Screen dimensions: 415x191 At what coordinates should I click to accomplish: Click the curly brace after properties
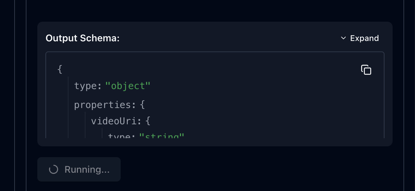point(142,105)
